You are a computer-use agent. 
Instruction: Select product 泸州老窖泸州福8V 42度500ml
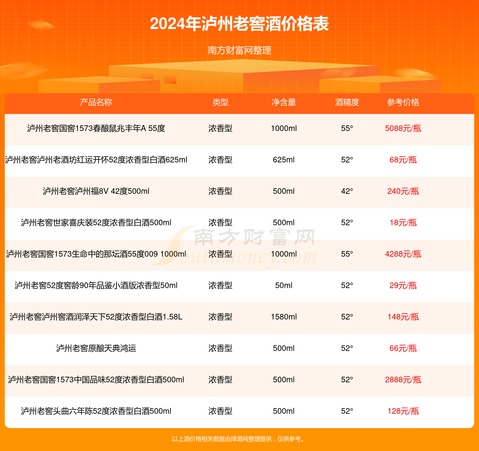click(96, 191)
